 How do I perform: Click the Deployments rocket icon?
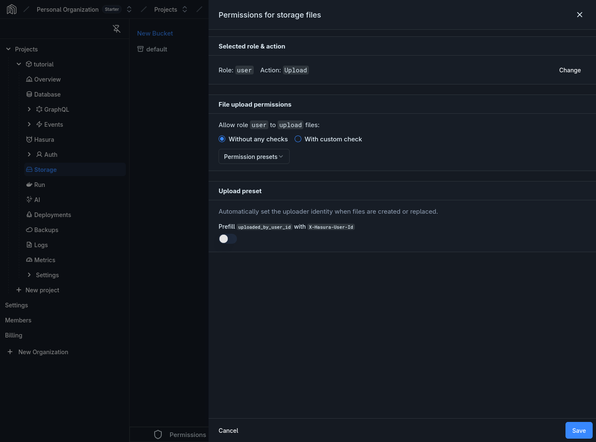pos(29,215)
